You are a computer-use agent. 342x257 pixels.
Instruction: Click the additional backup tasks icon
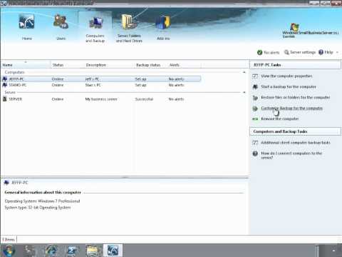point(255,143)
